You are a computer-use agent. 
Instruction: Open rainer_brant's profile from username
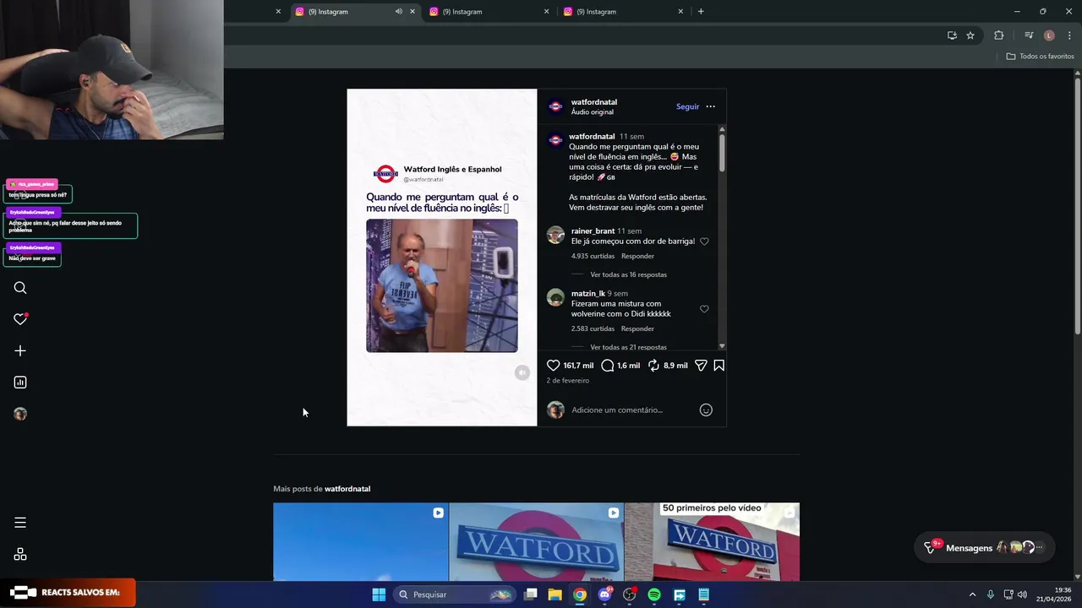(x=593, y=231)
